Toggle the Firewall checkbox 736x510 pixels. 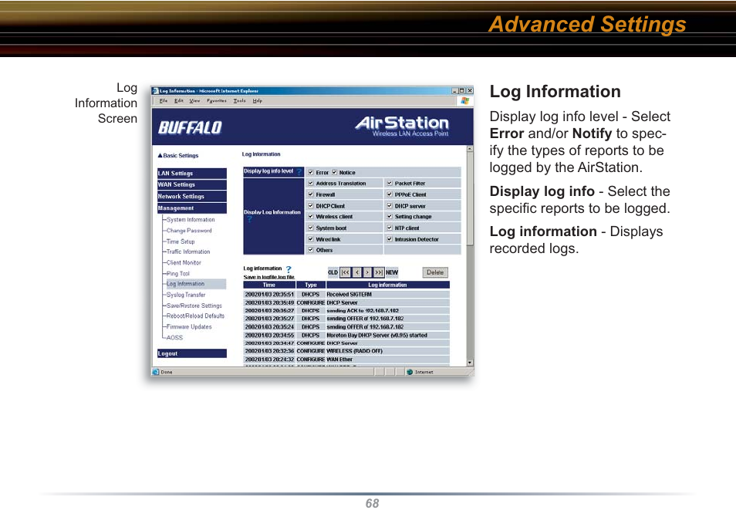click(310, 194)
